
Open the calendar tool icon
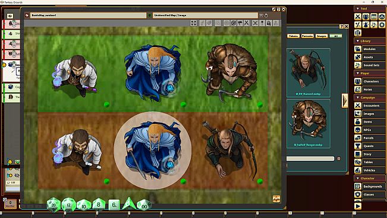pos(374,17)
